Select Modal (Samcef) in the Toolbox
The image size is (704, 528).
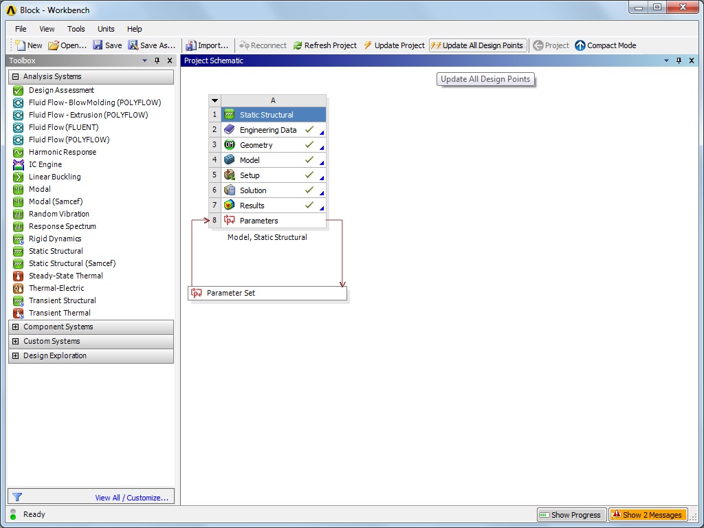tap(56, 201)
